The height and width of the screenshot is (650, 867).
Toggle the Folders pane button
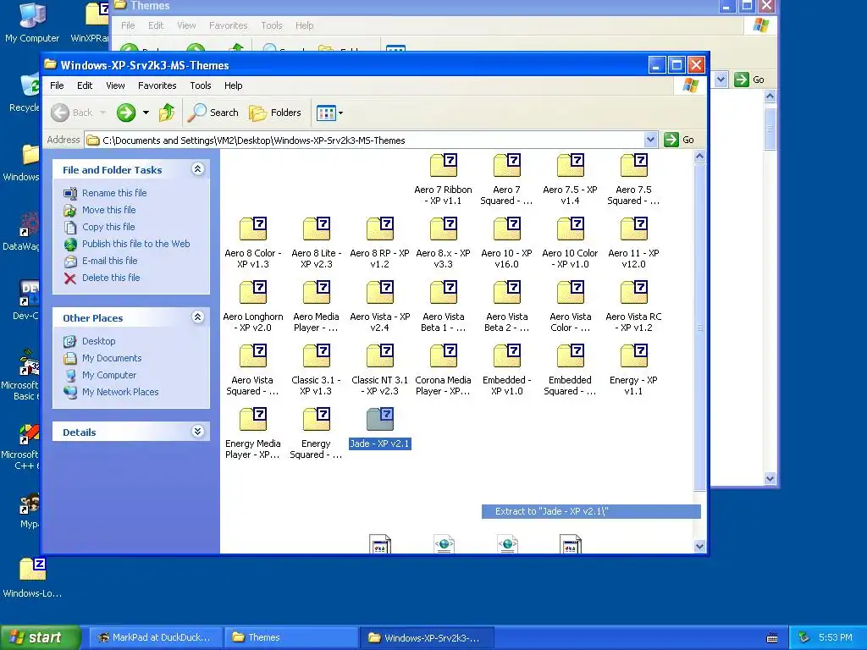click(x=275, y=113)
